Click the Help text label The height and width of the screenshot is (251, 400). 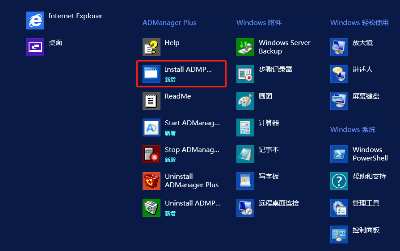point(172,43)
